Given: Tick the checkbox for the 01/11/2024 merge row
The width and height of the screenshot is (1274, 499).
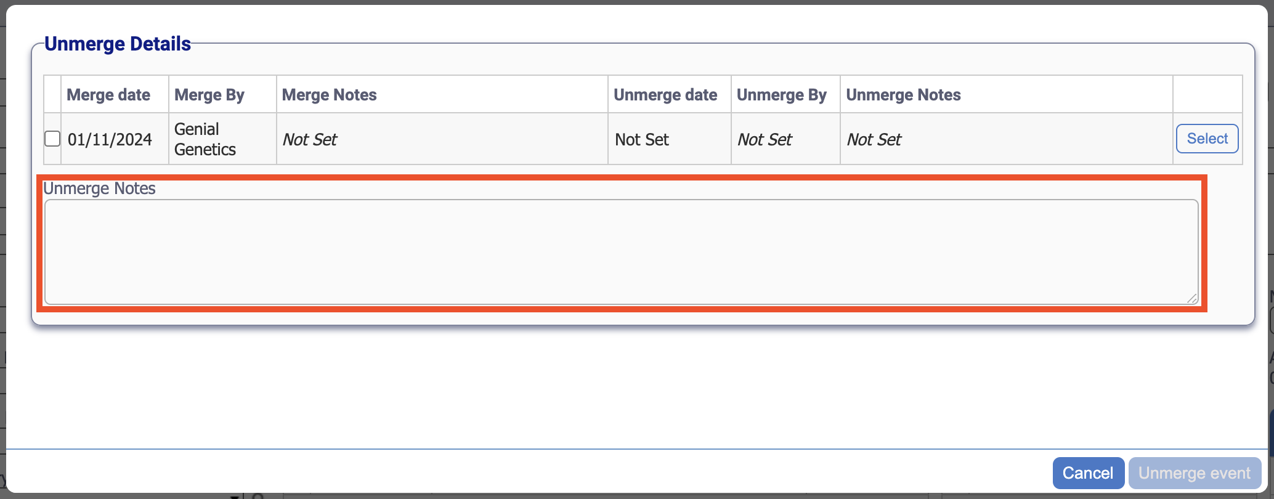Looking at the screenshot, I should tap(52, 139).
